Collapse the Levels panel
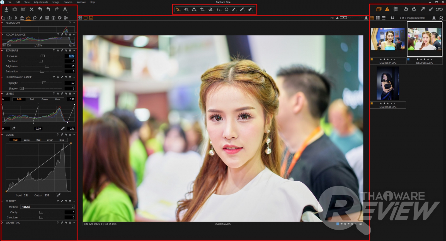The image size is (446, 241). coord(3,94)
